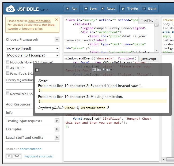Screen dimensions: 174x166
Task: Click the JSFiddle cloud logo
Action: 11,9
